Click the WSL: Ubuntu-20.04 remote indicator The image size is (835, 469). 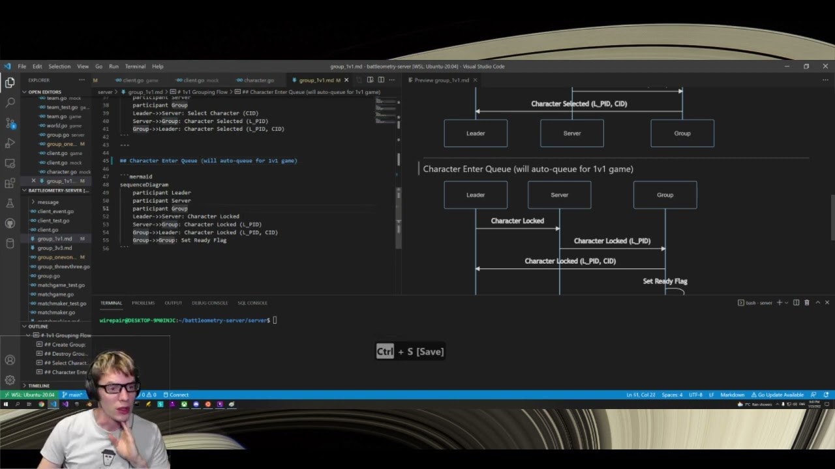29,395
